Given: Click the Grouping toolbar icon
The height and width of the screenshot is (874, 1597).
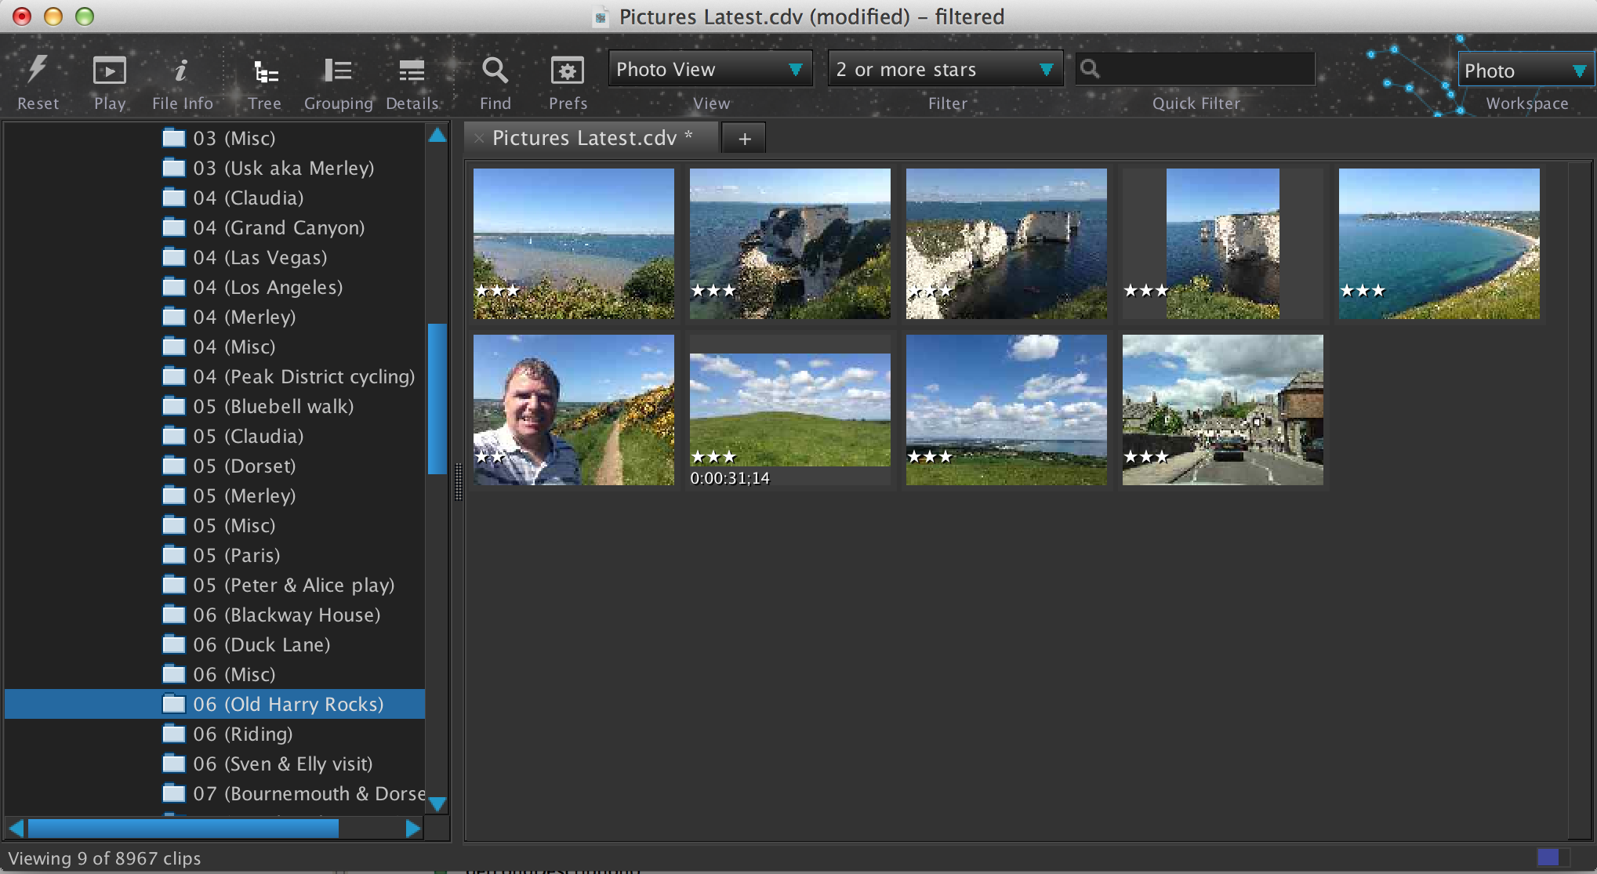Looking at the screenshot, I should tap(338, 71).
